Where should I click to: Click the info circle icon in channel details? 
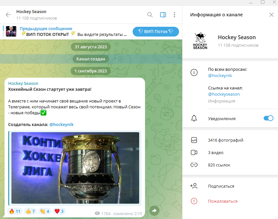194,72
